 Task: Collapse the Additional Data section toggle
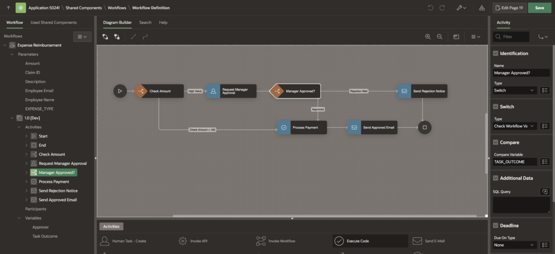coord(495,178)
